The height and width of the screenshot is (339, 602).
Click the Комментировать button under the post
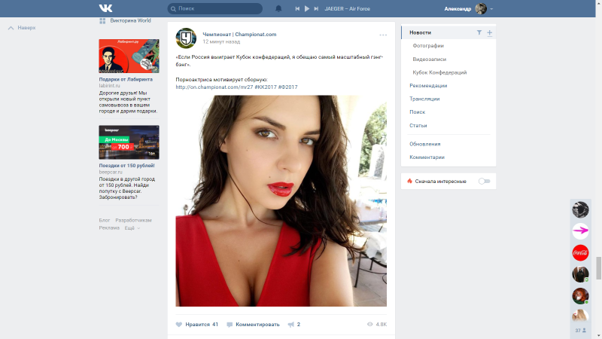pyautogui.click(x=254, y=324)
